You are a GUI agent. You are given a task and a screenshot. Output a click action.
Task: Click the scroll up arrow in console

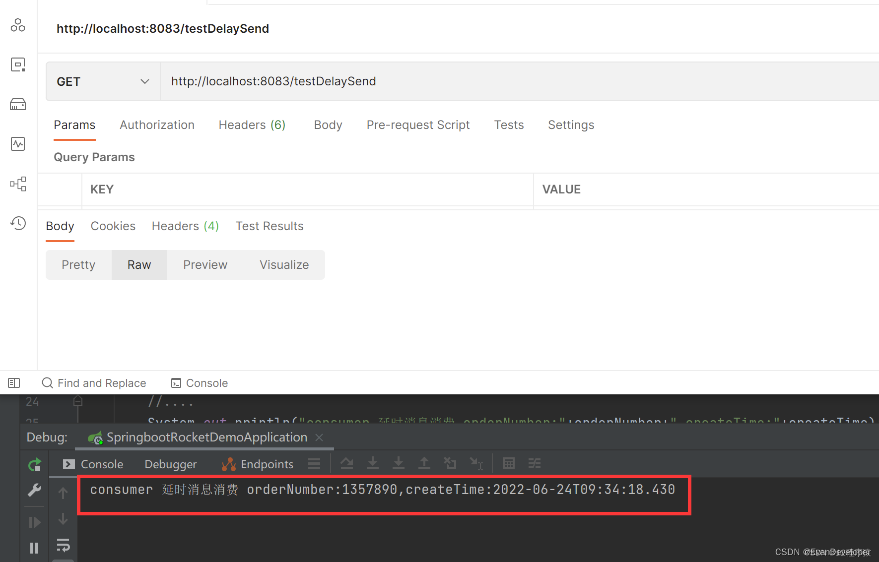point(63,493)
